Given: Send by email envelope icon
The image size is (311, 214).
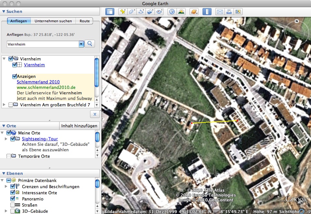Looking at the screenshot, I should coord(220,12).
